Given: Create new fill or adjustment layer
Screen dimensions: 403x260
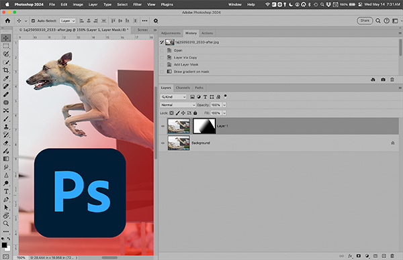Looking at the screenshot, I should click(367, 256).
